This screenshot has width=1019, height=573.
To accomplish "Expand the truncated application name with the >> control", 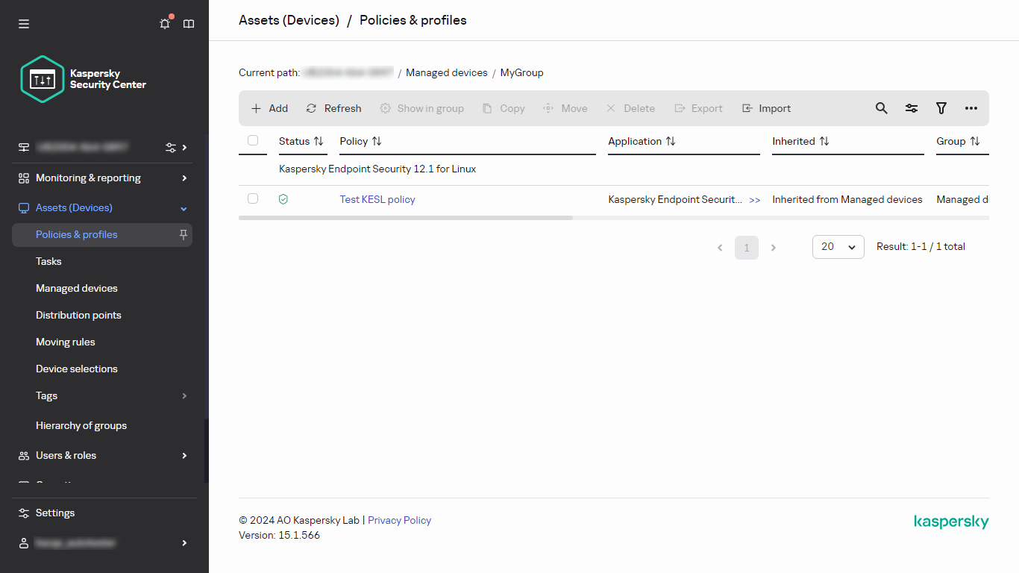I will [755, 199].
